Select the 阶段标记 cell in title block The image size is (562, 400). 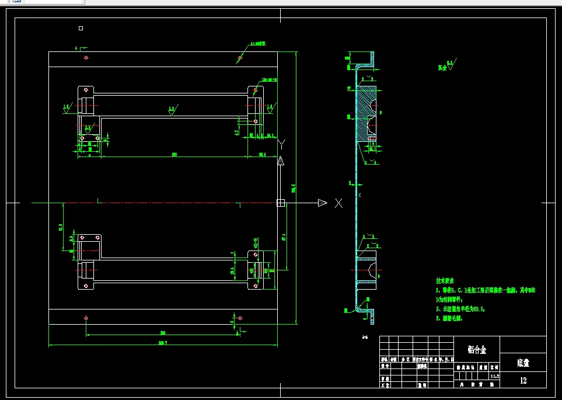466,367
